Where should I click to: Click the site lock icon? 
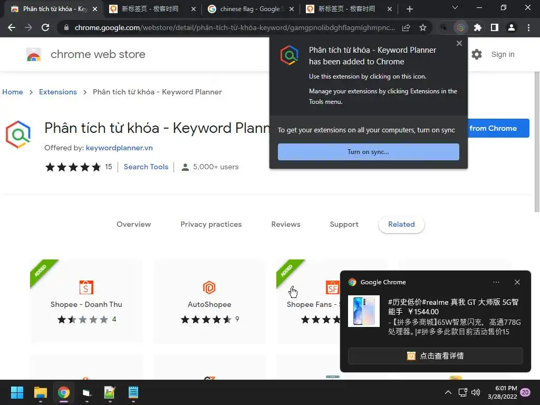pyautogui.click(x=66, y=27)
